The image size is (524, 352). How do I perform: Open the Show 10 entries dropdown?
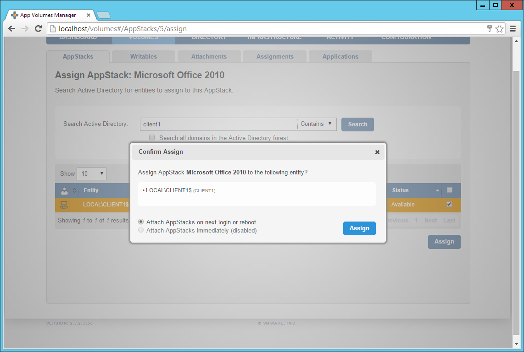coord(92,173)
